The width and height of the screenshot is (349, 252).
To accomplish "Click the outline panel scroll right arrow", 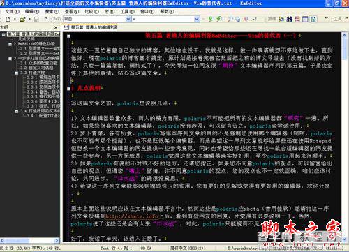I will point(57,240).
